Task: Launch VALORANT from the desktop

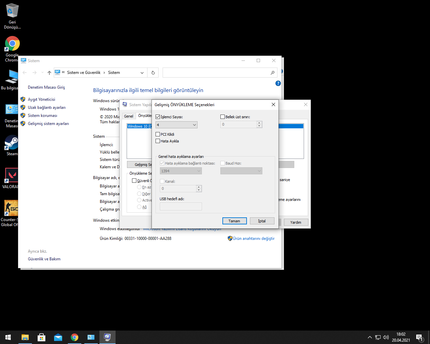Action: click(11, 178)
